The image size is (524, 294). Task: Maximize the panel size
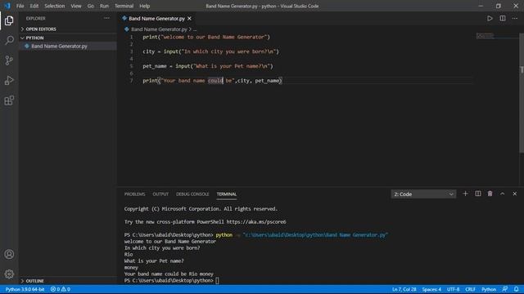(x=502, y=194)
